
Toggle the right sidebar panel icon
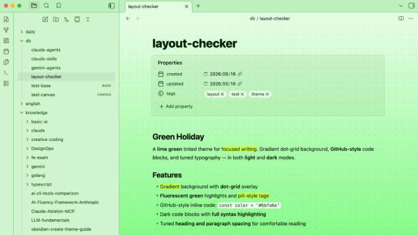coord(411,6)
